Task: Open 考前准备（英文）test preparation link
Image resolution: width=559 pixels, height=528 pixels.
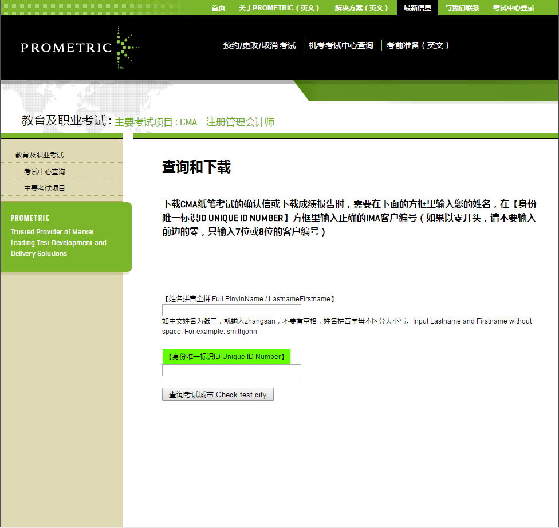Action: (418, 45)
